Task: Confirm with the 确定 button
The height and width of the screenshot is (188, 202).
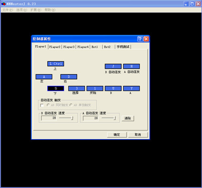Action: [x=117, y=134]
